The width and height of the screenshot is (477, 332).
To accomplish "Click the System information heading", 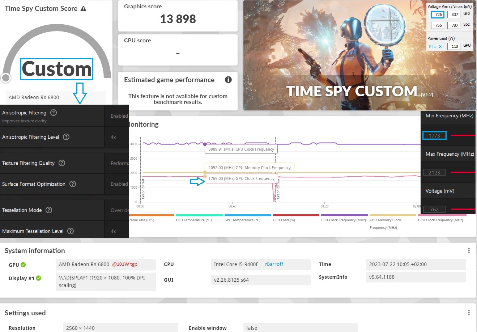I will click(x=35, y=251).
